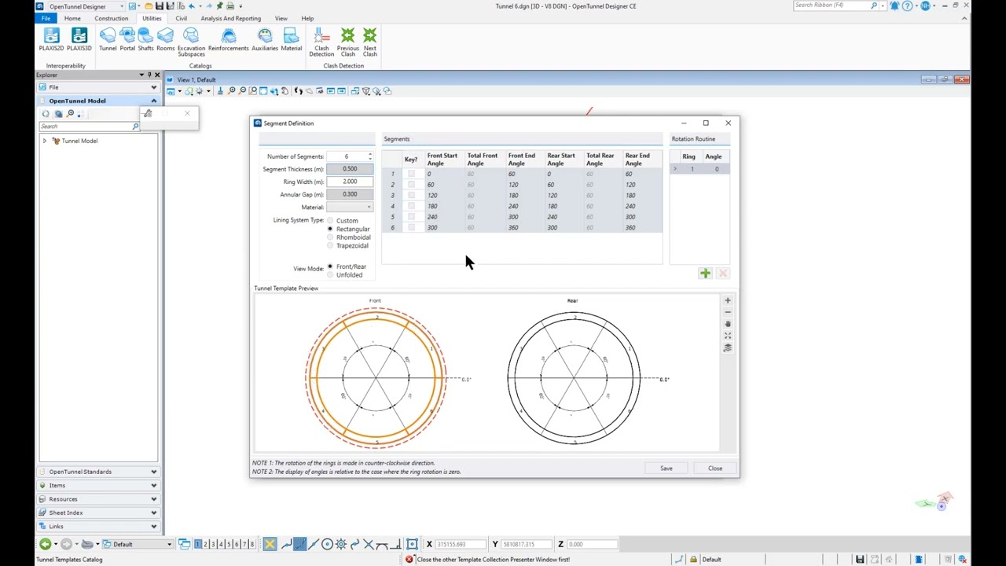This screenshot has height=566, width=1006.
Task: Expand the Tunnel Model tree node
Action: pos(45,141)
